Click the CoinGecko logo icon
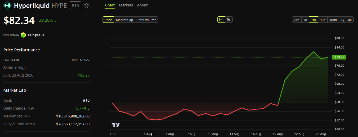358x137 pixels. [23, 35]
